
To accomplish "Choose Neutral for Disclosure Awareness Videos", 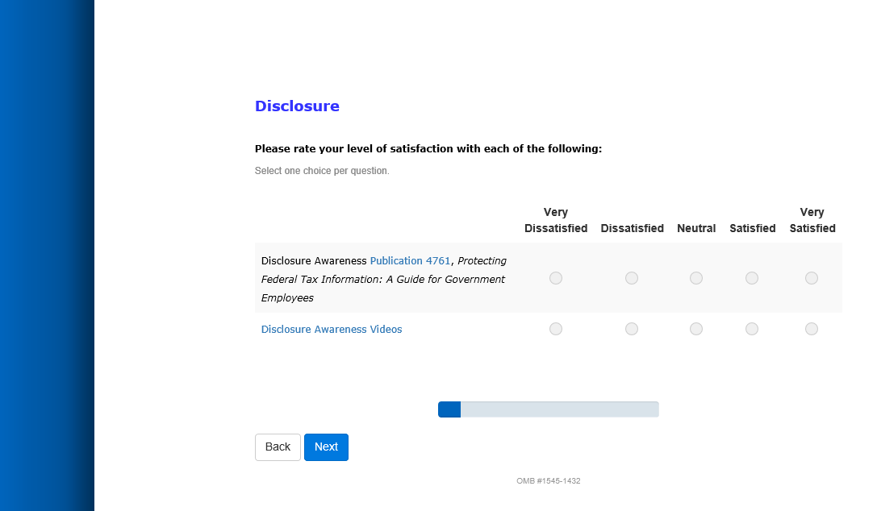I will (x=696, y=329).
